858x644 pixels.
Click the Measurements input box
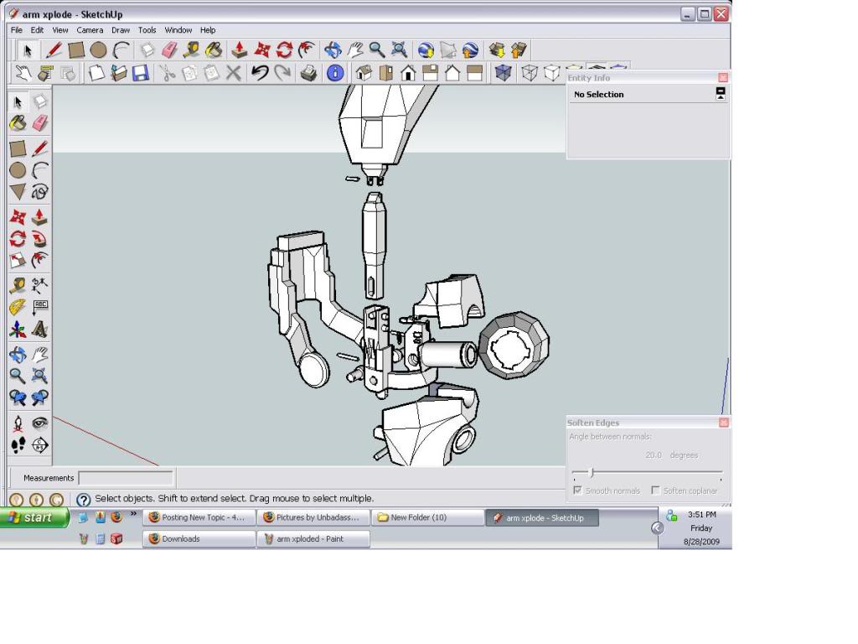pyautogui.click(x=126, y=478)
